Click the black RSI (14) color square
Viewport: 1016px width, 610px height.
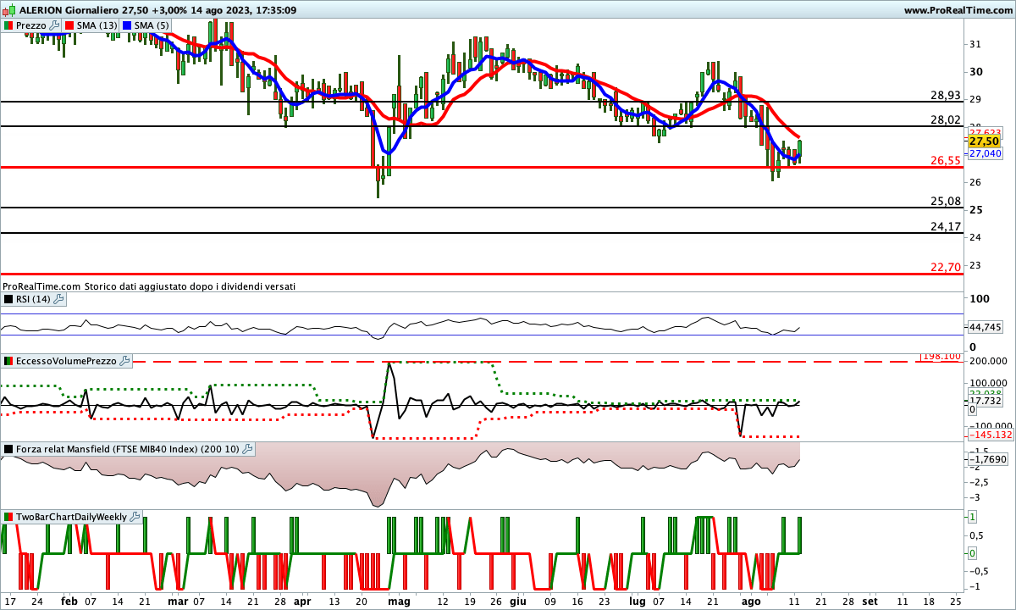click(8, 299)
